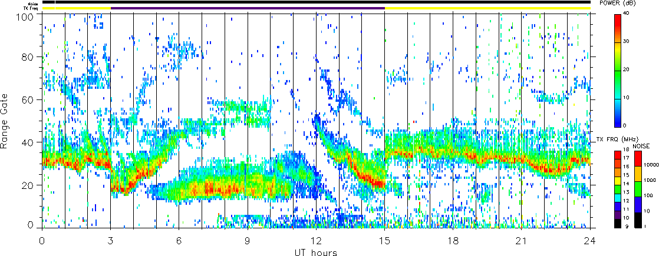
Task: Click the NOISE scale value 1000
Action: click(650, 181)
